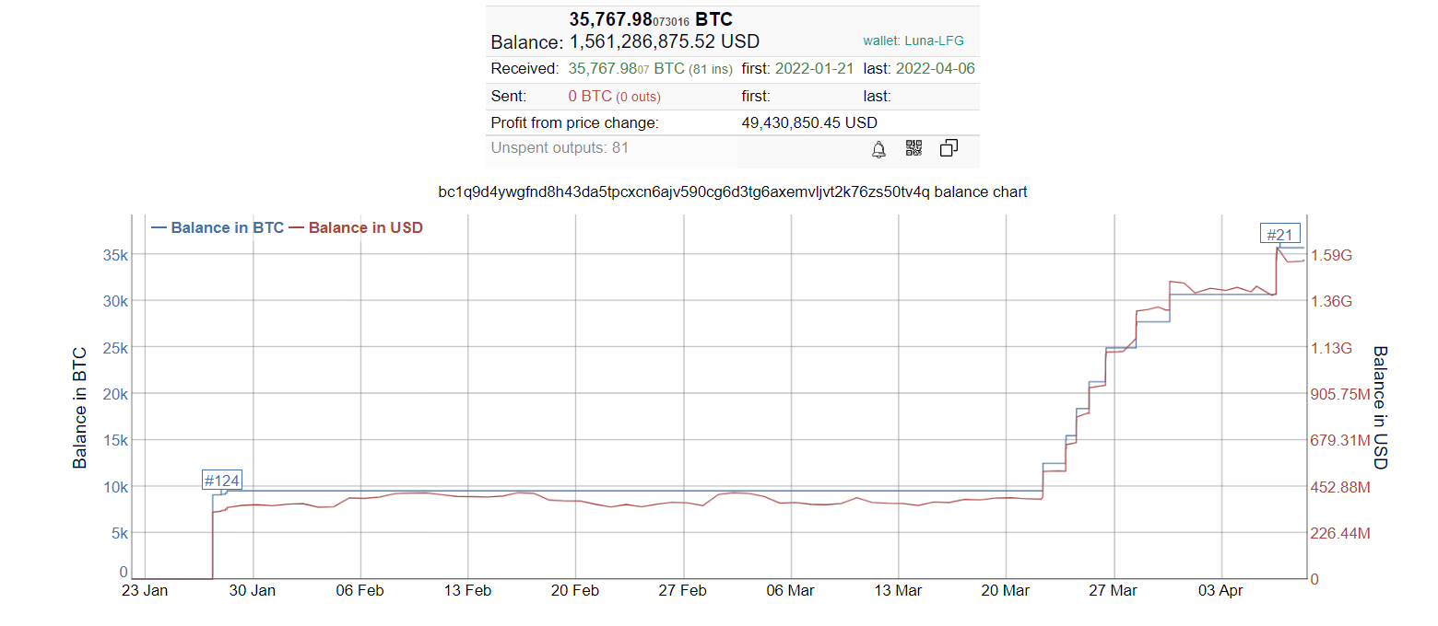Click last received date 2022-04-06
This screenshot has width=1438, height=626.
pyautogui.click(x=935, y=69)
